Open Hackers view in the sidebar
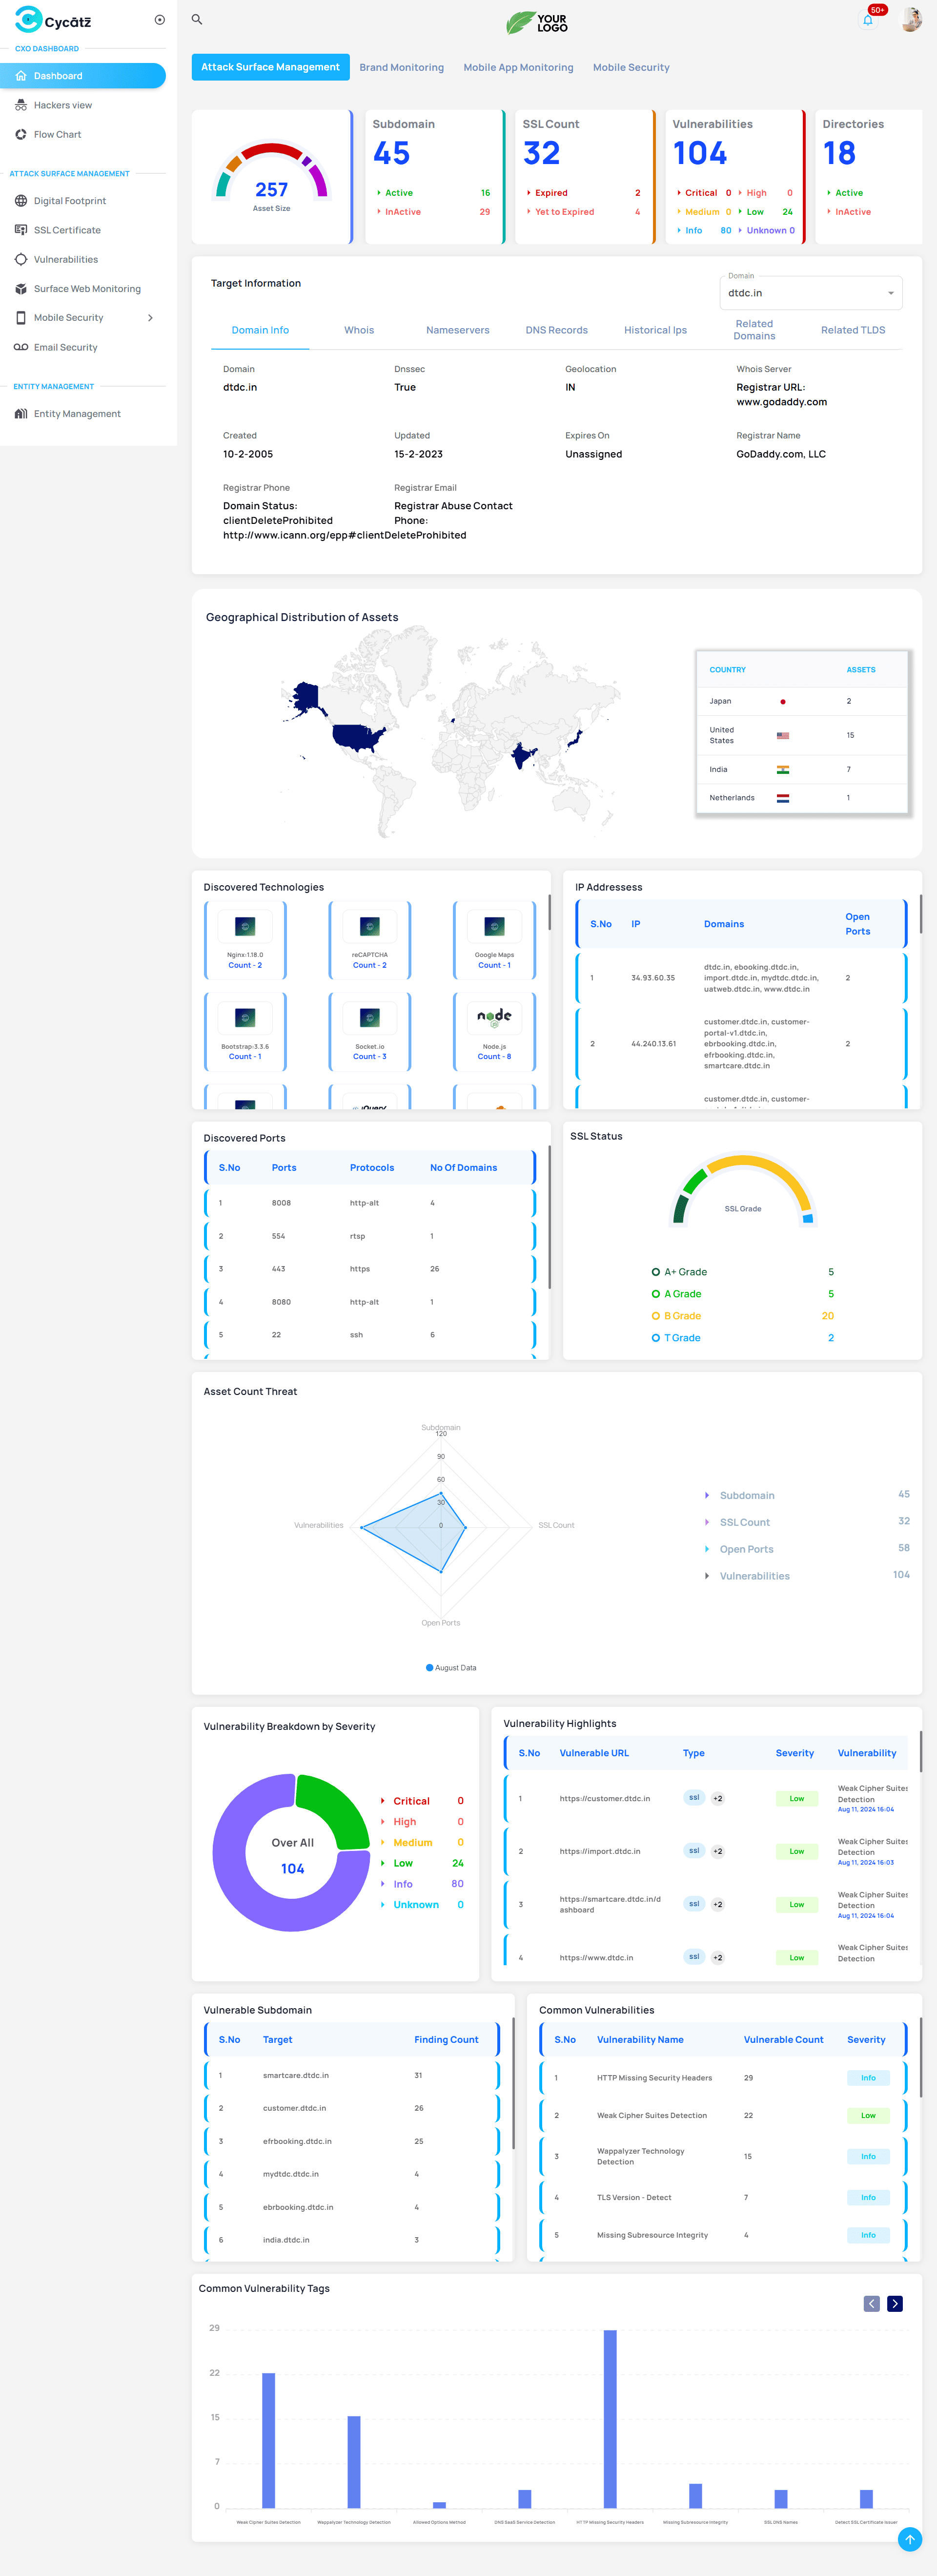 pos(83,105)
